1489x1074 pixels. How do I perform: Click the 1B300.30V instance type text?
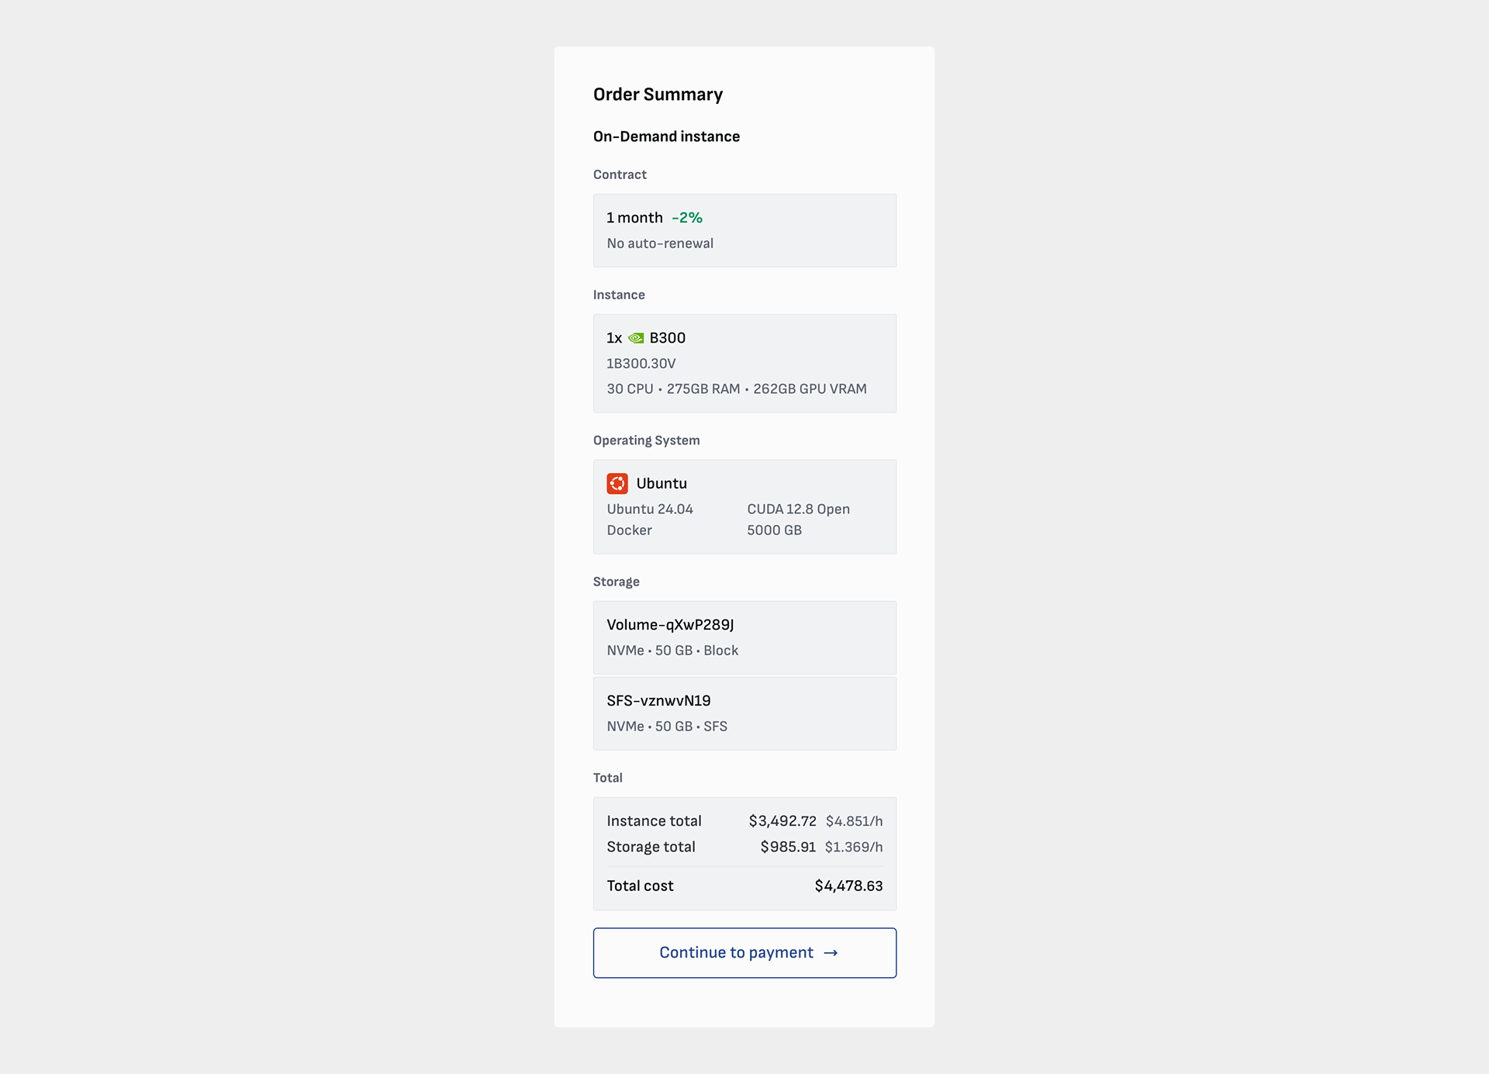pyautogui.click(x=641, y=364)
